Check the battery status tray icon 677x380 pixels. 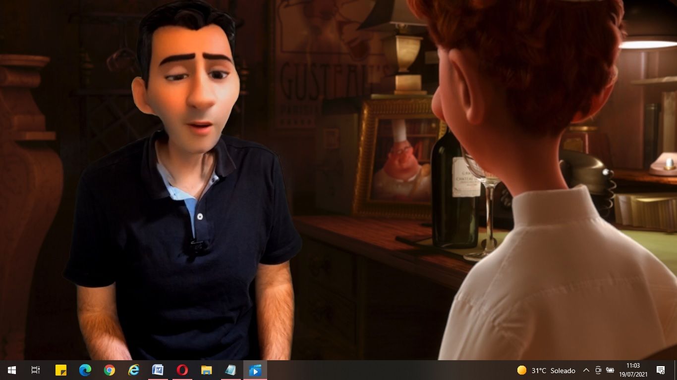click(610, 370)
